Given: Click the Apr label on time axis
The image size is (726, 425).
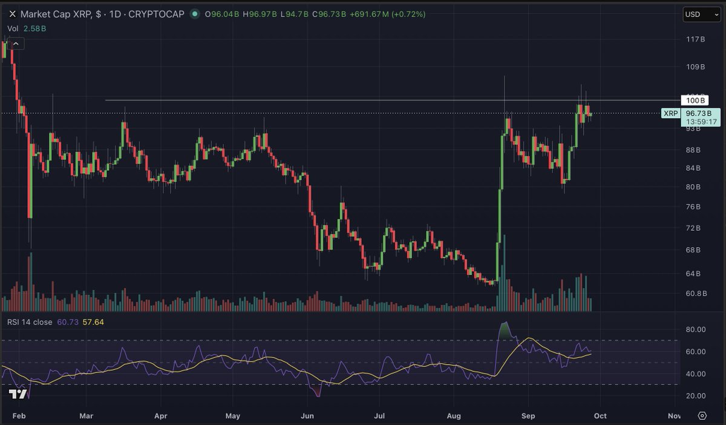Looking at the screenshot, I should click(161, 416).
